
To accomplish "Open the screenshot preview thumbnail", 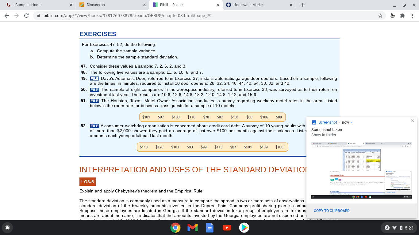I will click(x=362, y=170).
